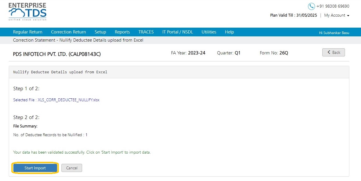
Task: Open the TRACES menu
Action: [146, 32]
